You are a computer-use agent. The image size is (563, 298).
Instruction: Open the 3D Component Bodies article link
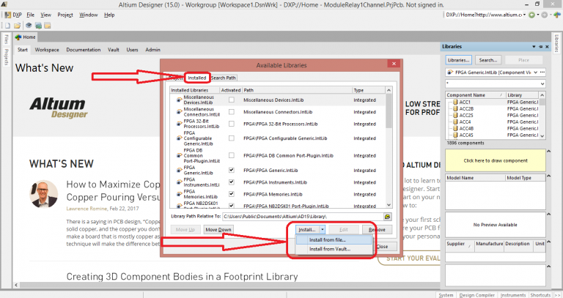pos(182,277)
